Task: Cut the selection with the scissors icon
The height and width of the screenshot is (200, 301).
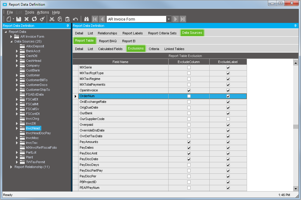Action: (x=52, y=19)
